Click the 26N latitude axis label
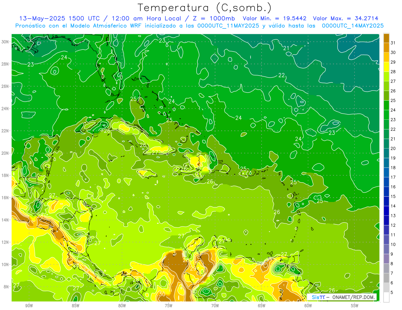 pyautogui.click(x=5, y=86)
